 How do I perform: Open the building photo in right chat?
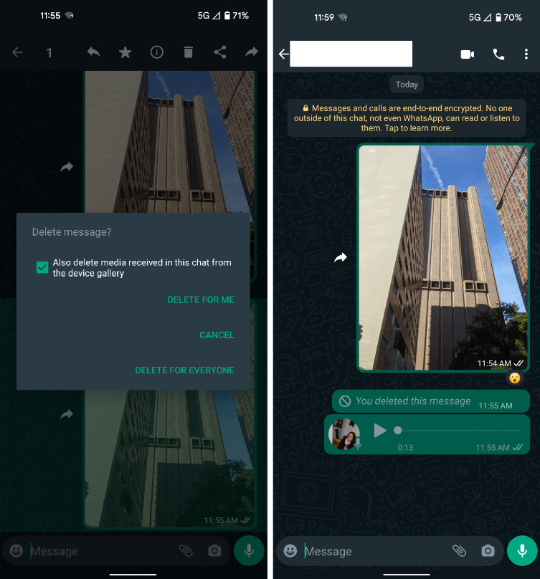tap(443, 257)
